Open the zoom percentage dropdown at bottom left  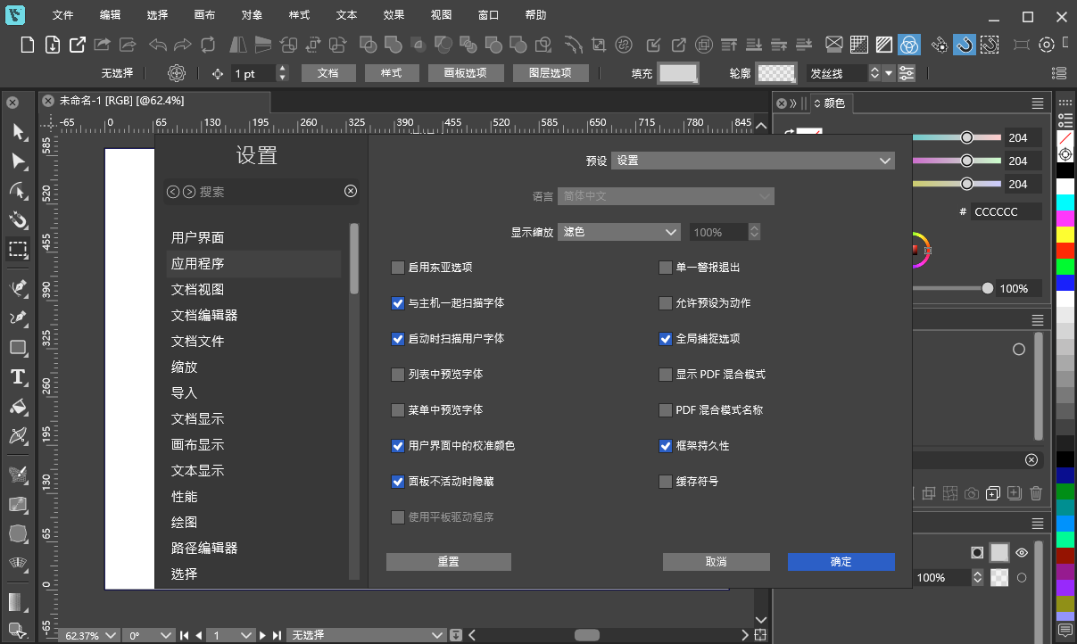tap(88, 635)
